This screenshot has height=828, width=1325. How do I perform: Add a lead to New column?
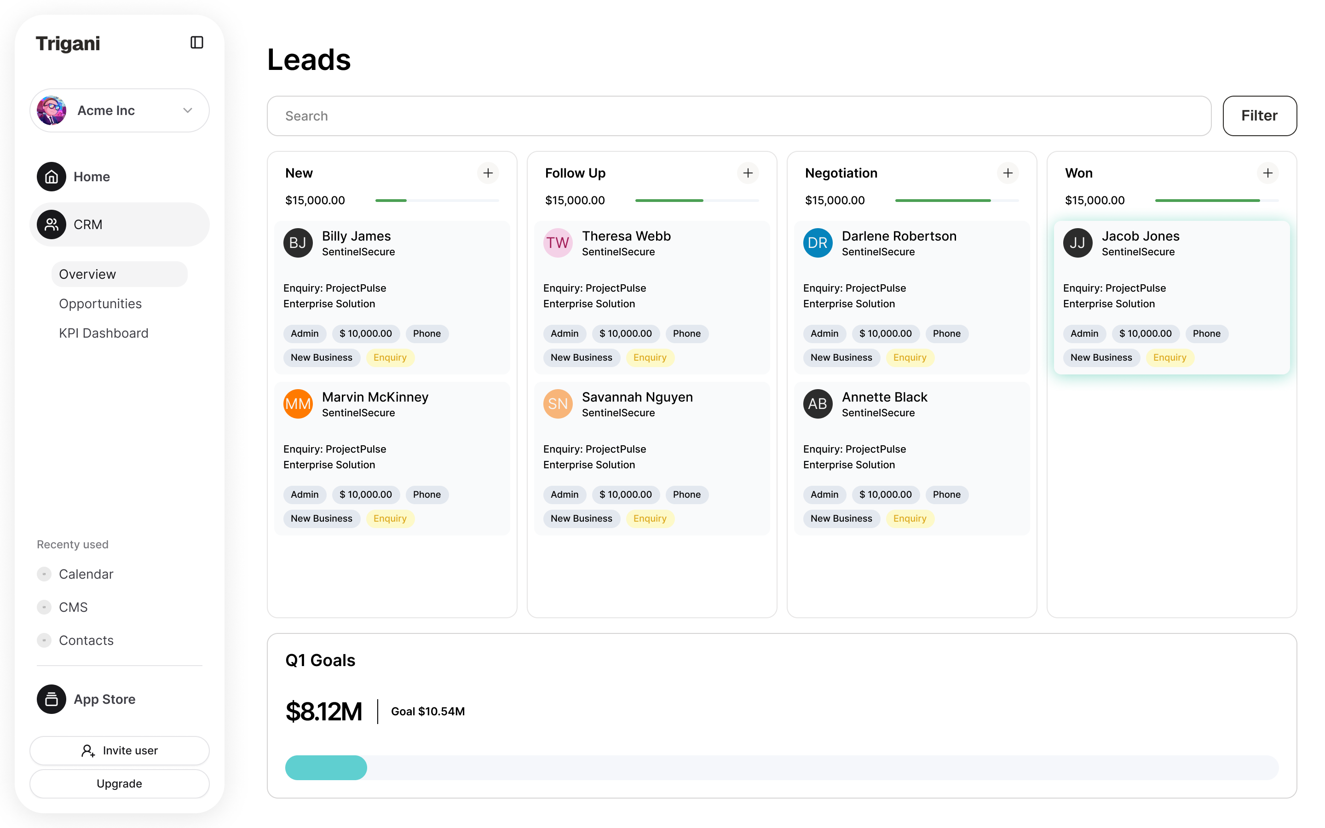tap(488, 173)
